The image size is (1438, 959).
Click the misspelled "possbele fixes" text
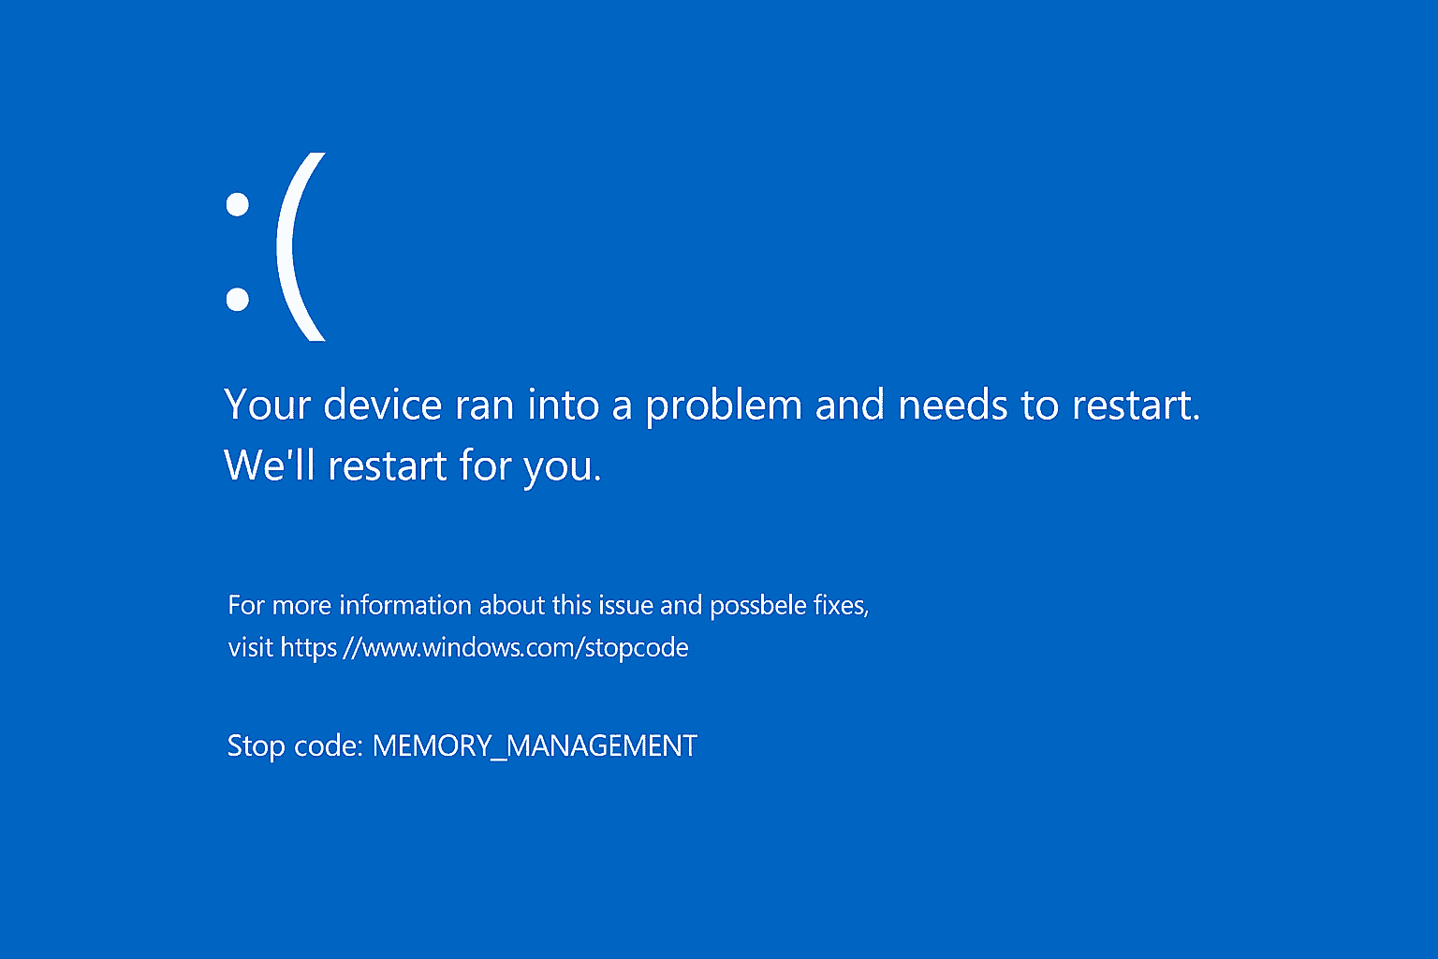click(x=788, y=606)
